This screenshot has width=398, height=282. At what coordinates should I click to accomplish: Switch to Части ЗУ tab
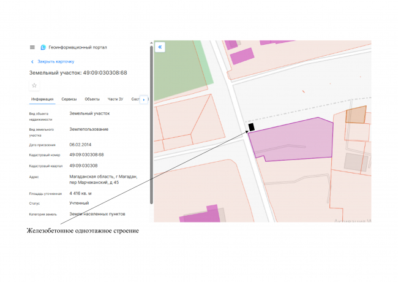tap(116, 99)
